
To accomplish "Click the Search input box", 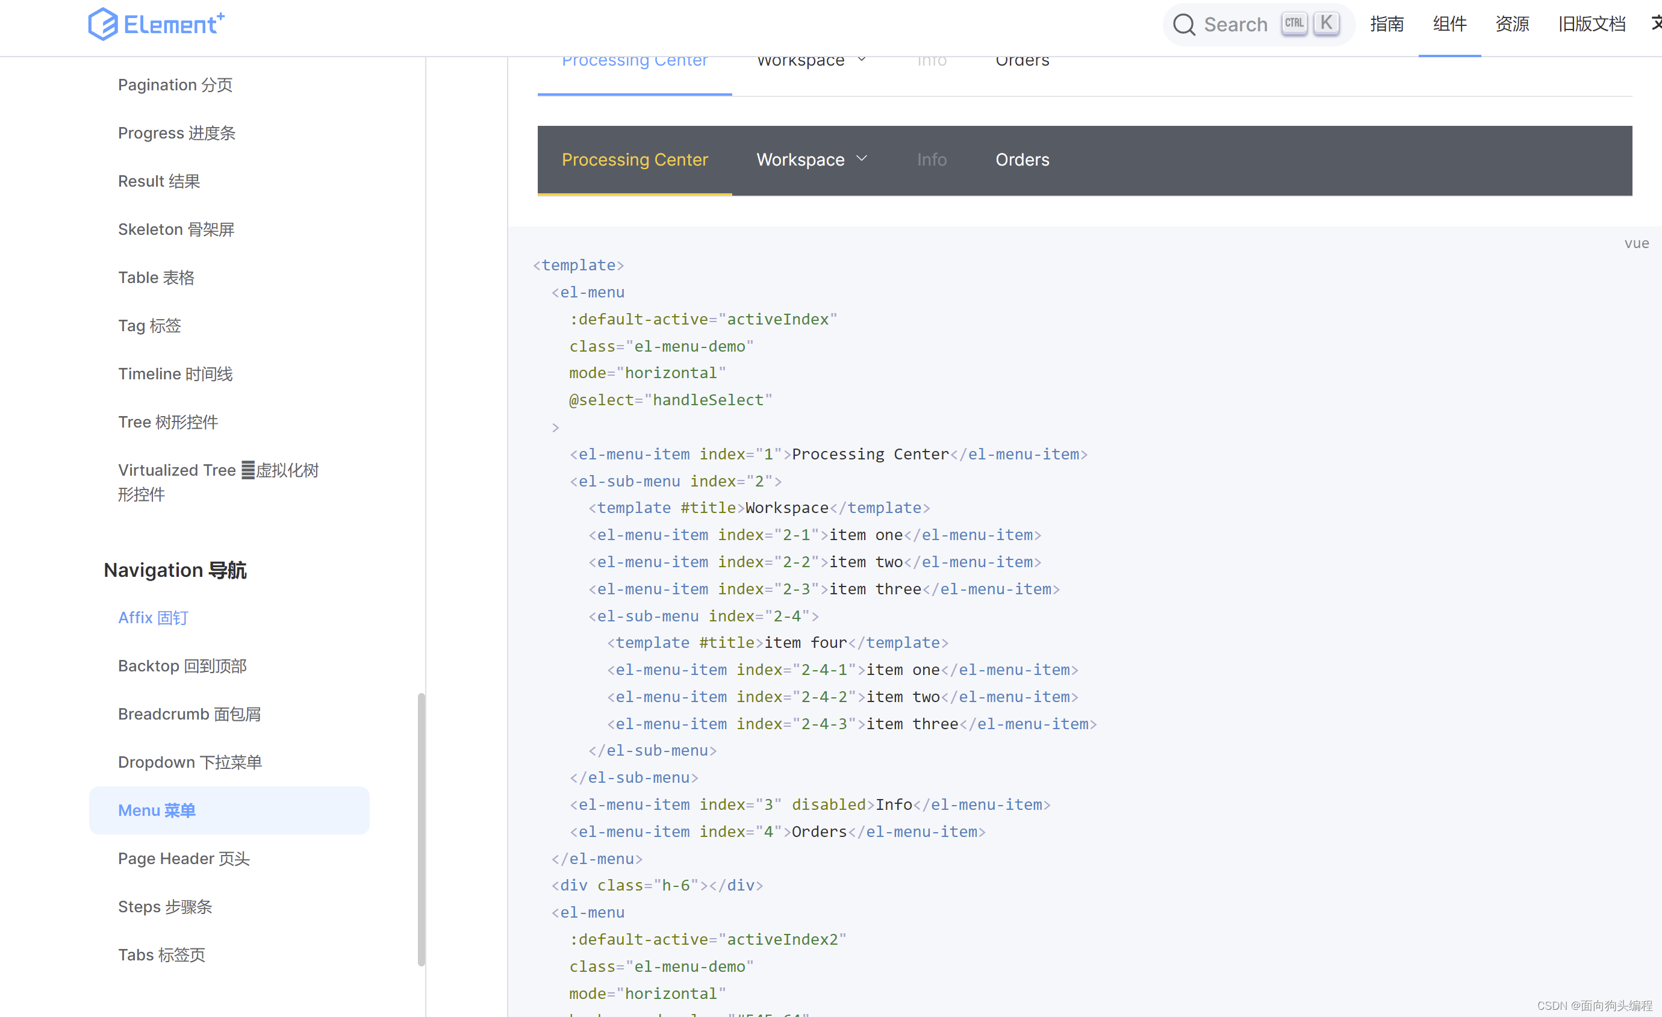I will click(x=1235, y=25).
